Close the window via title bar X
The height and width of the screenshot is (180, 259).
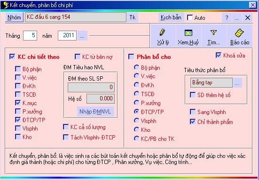[253, 5]
